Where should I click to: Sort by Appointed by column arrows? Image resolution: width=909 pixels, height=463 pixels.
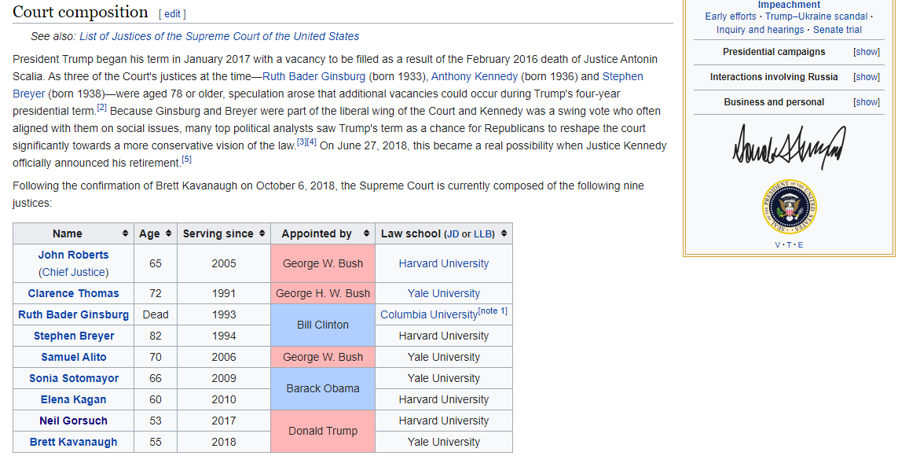click(x=366, y=233)
